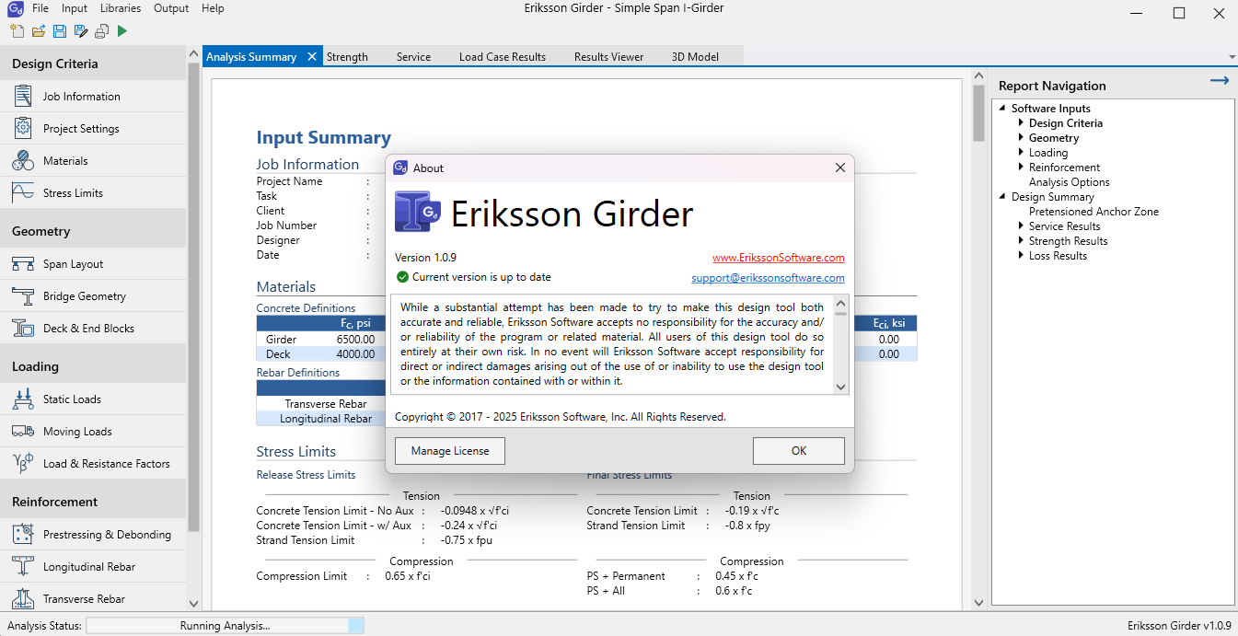Switch to the Strength tab
Viewport: 1238px width, 636px height.
[347, 56]
